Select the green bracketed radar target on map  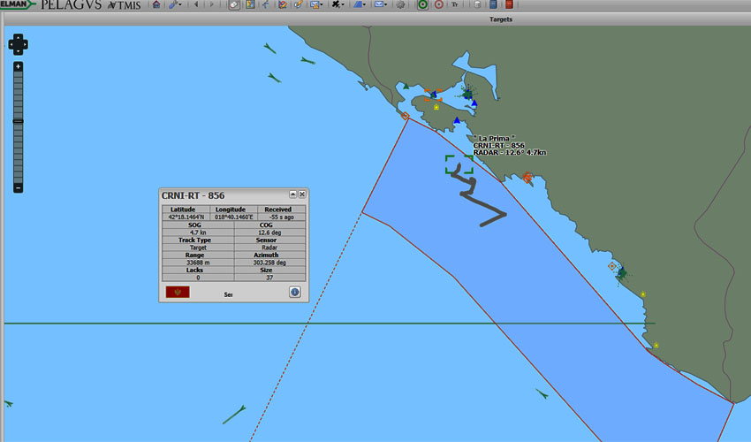click(x=459, y=165)
